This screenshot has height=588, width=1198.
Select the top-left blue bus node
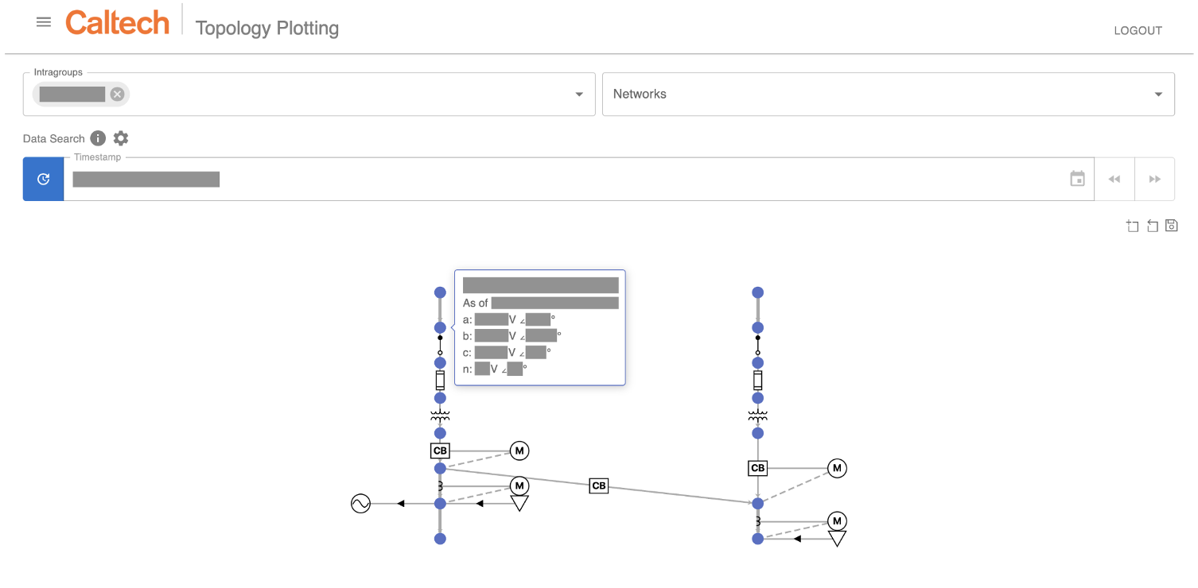(x=440, y=292)
